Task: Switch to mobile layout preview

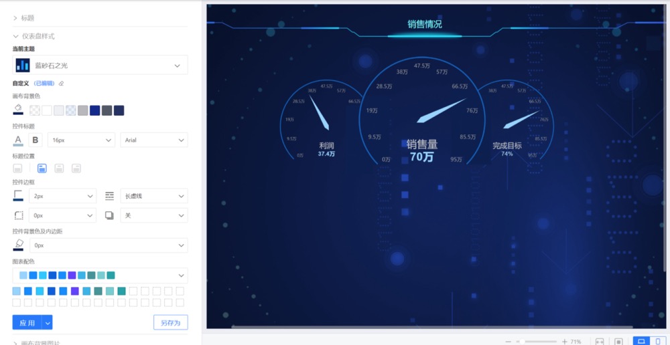Action: point(658,341)
